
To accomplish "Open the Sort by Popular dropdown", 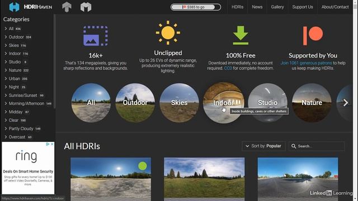I will pos(263,146).
